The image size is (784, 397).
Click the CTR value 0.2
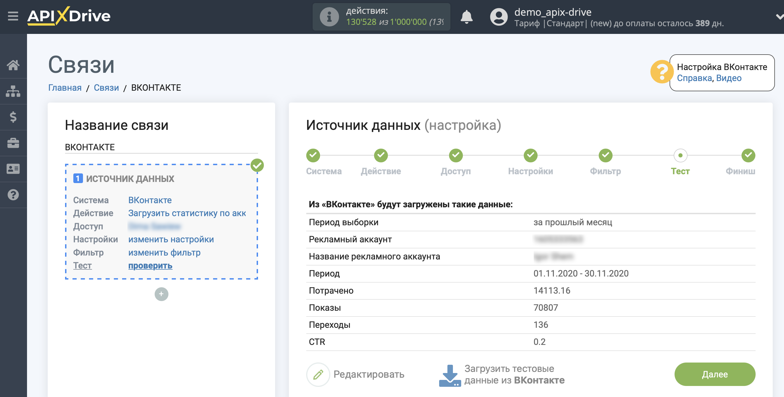(x=539, y=342)
